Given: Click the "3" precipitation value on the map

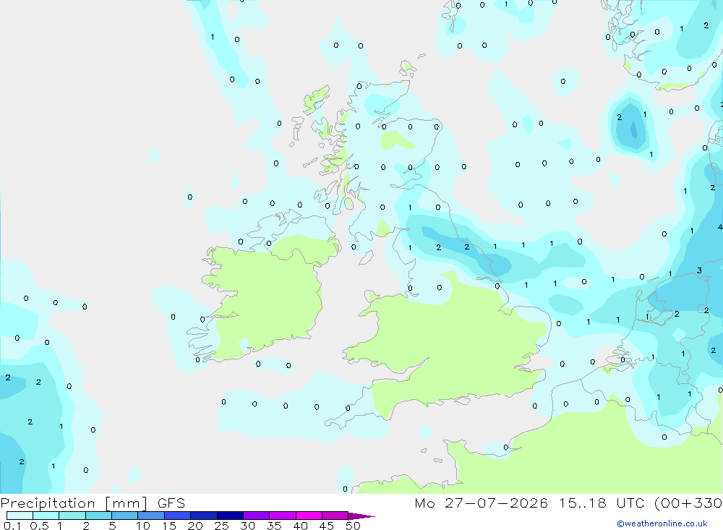Looking at the screenshot, I should pos(699,270).
